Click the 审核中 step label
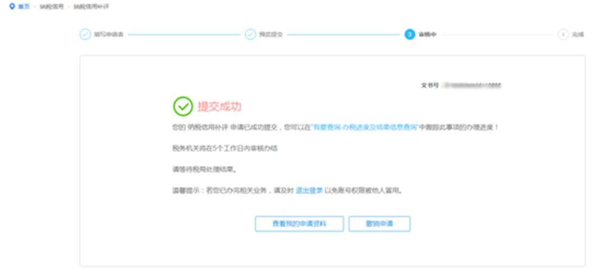Image resolution: width=597 pixels, height=276 pixels. click(x=428, y=35)
